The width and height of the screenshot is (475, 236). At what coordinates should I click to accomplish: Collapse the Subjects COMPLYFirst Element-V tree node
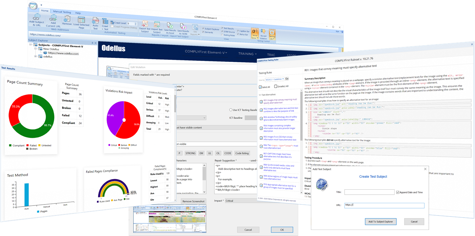coord(31,45)
